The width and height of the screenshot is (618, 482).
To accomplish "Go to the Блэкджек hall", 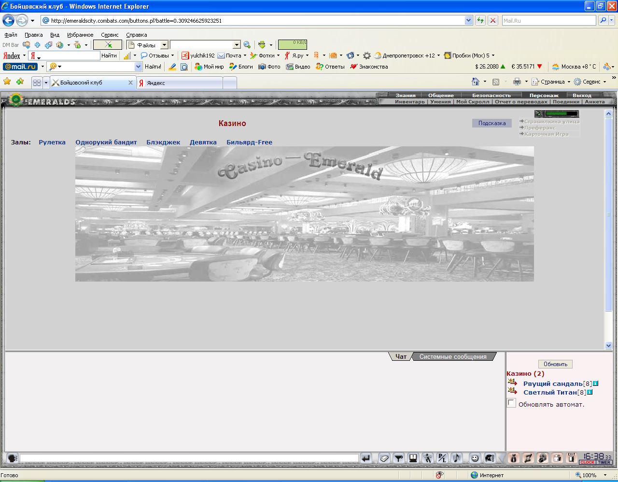I will (163, 142).
